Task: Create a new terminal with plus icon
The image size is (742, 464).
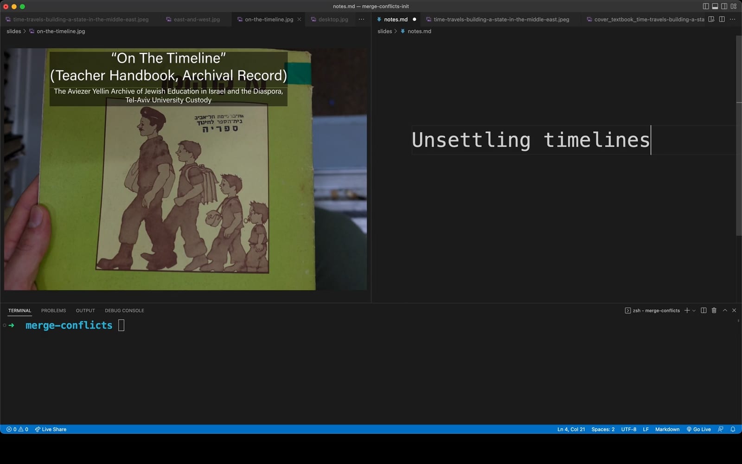Action: [687, 310]
